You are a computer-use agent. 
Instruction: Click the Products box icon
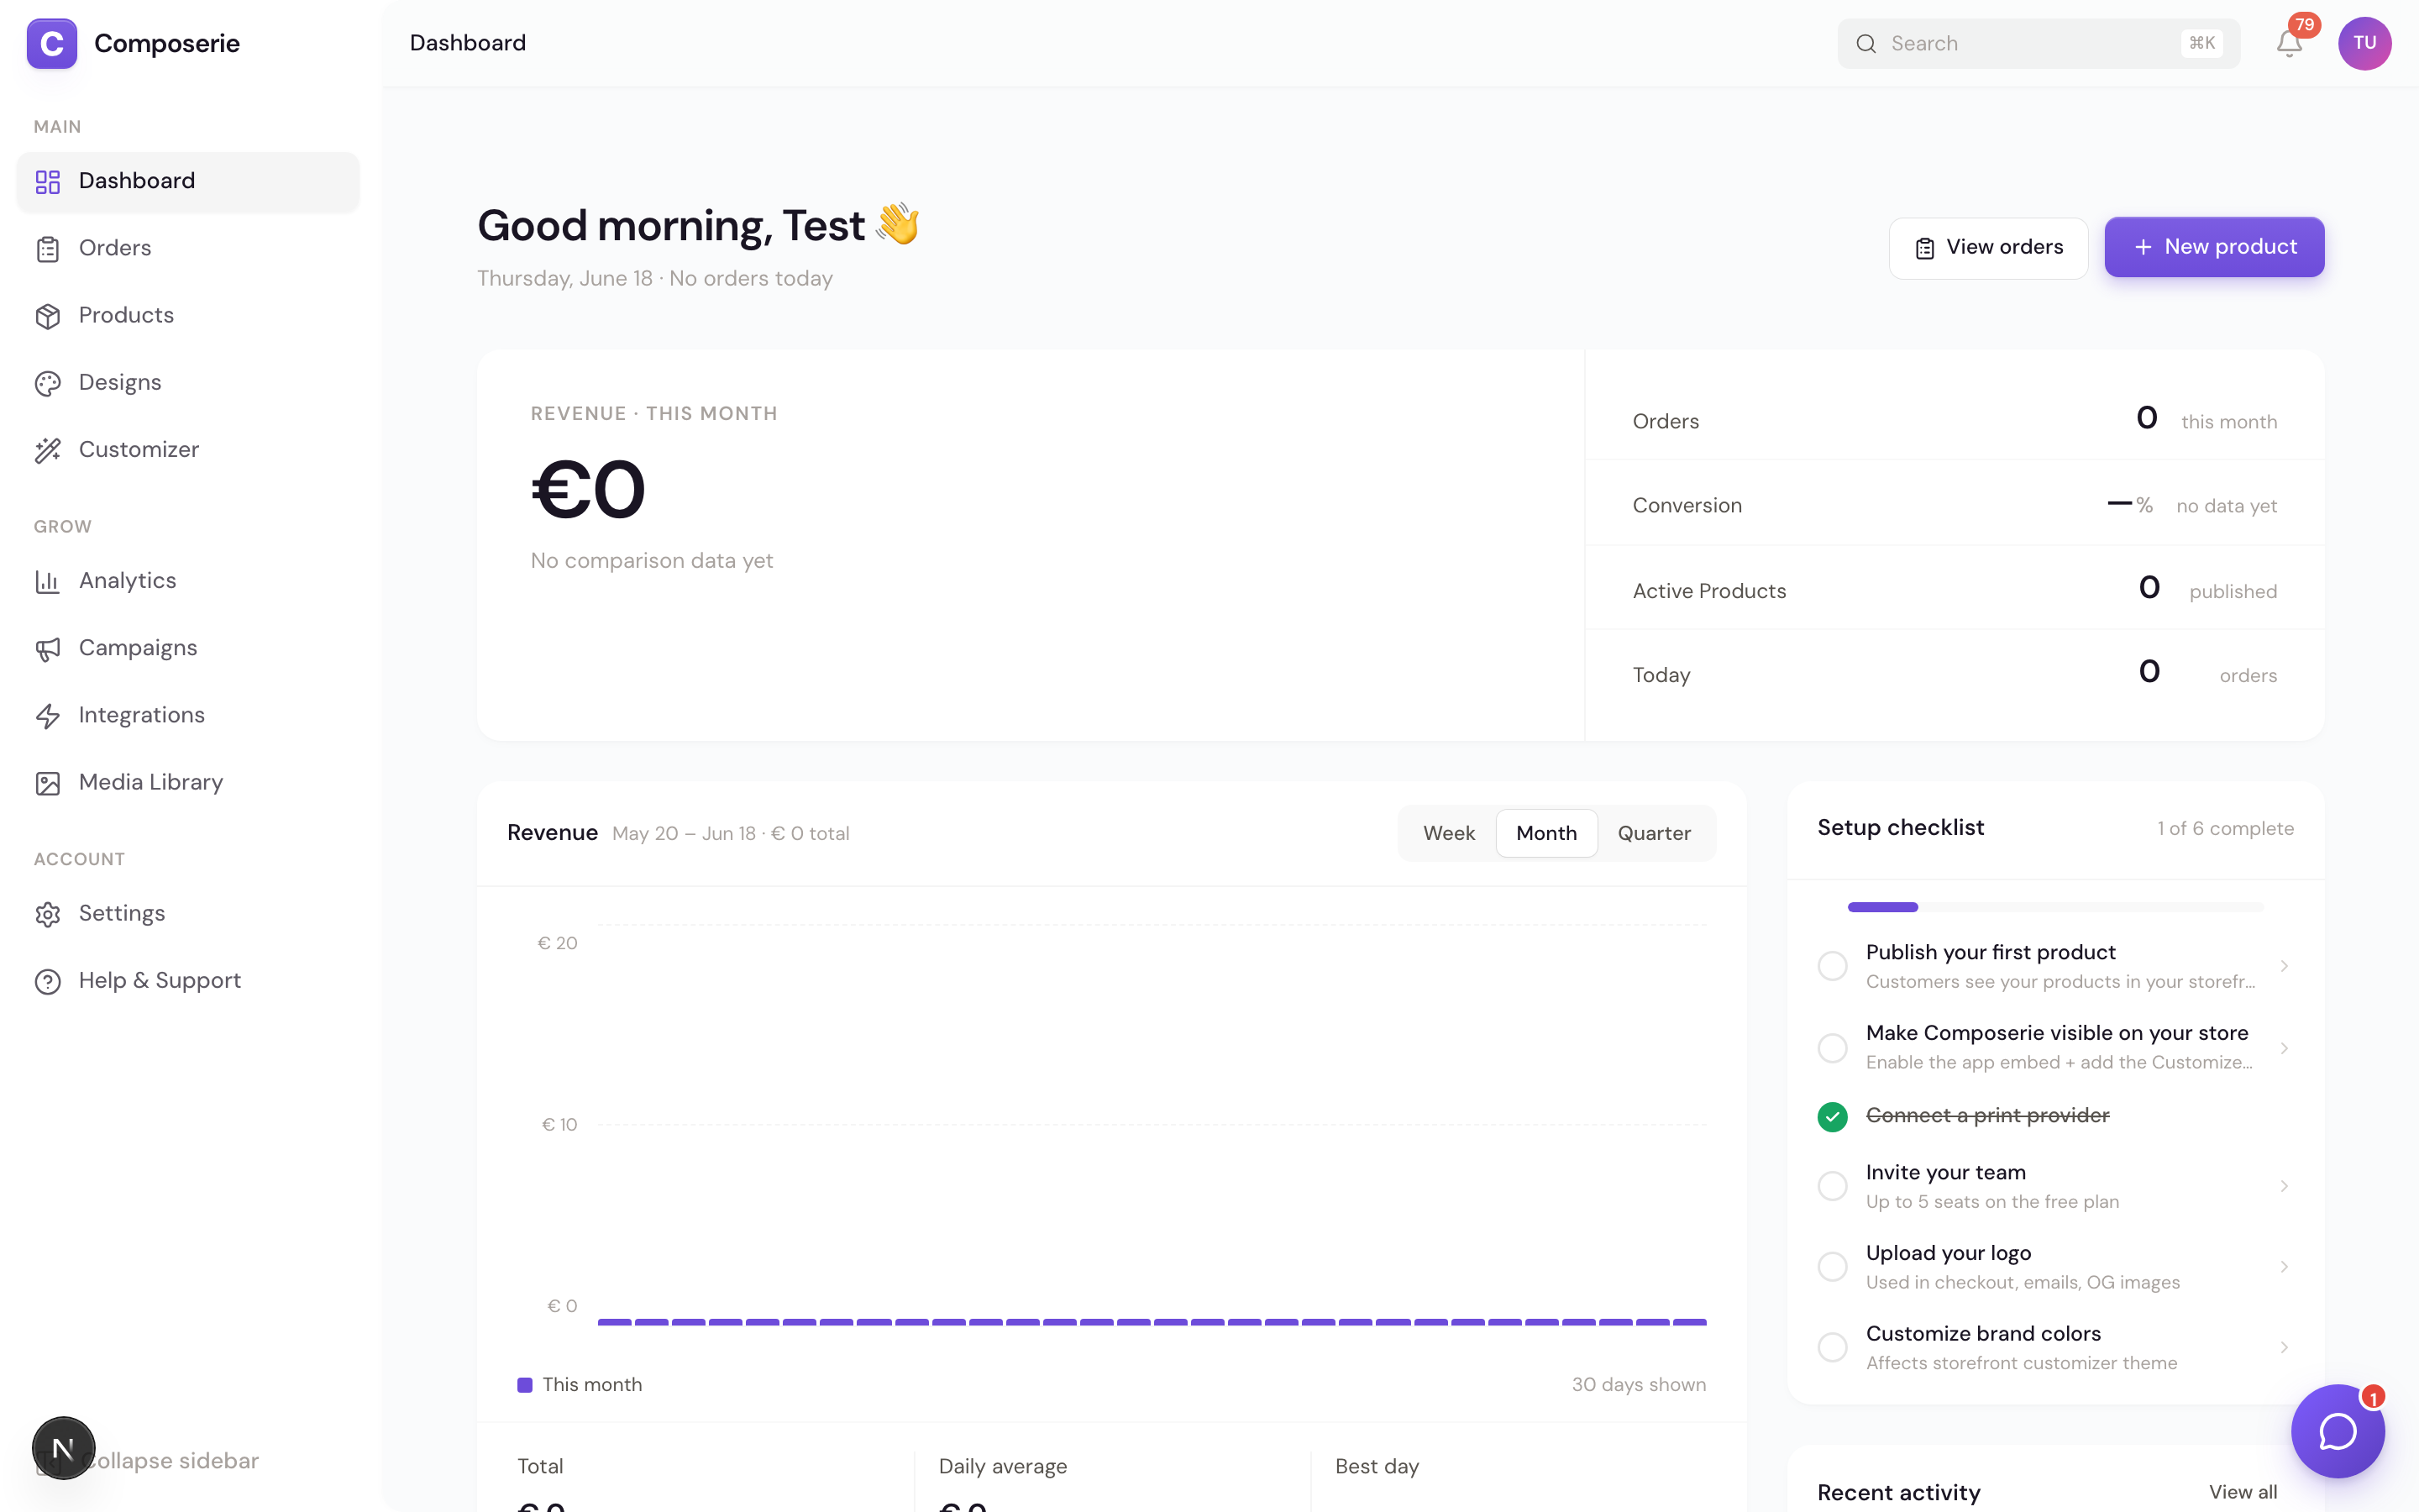click(x=48, y=316)
